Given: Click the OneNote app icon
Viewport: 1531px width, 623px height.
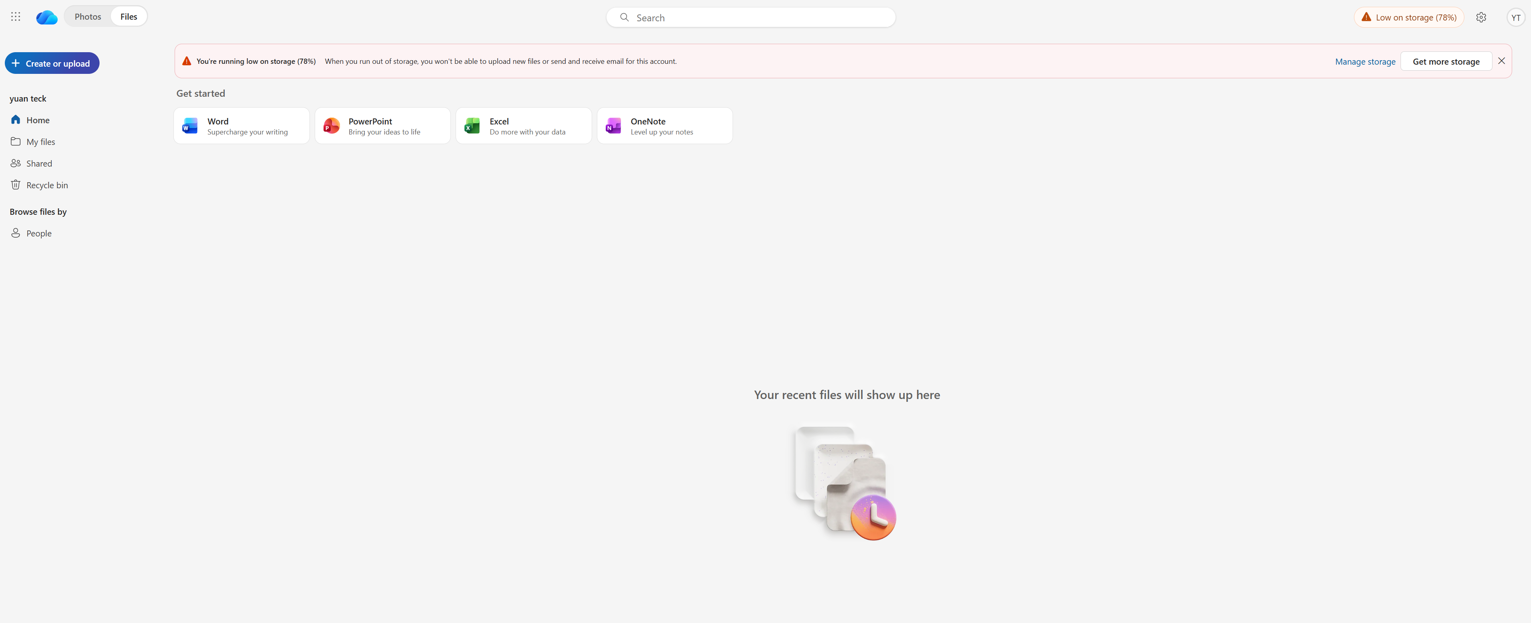Looking at the screenshot, I should point(613,125).
